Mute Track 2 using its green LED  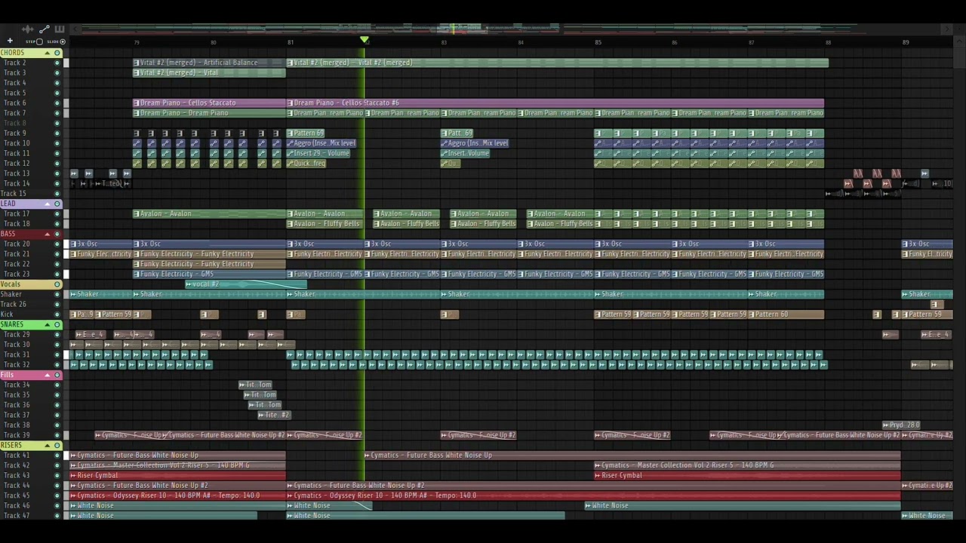click(x=57, y=63)
